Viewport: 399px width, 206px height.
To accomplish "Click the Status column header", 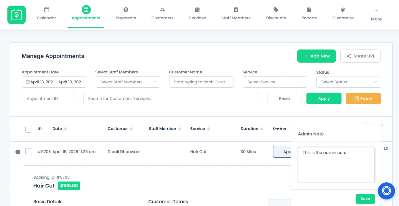I will (279, 129).
